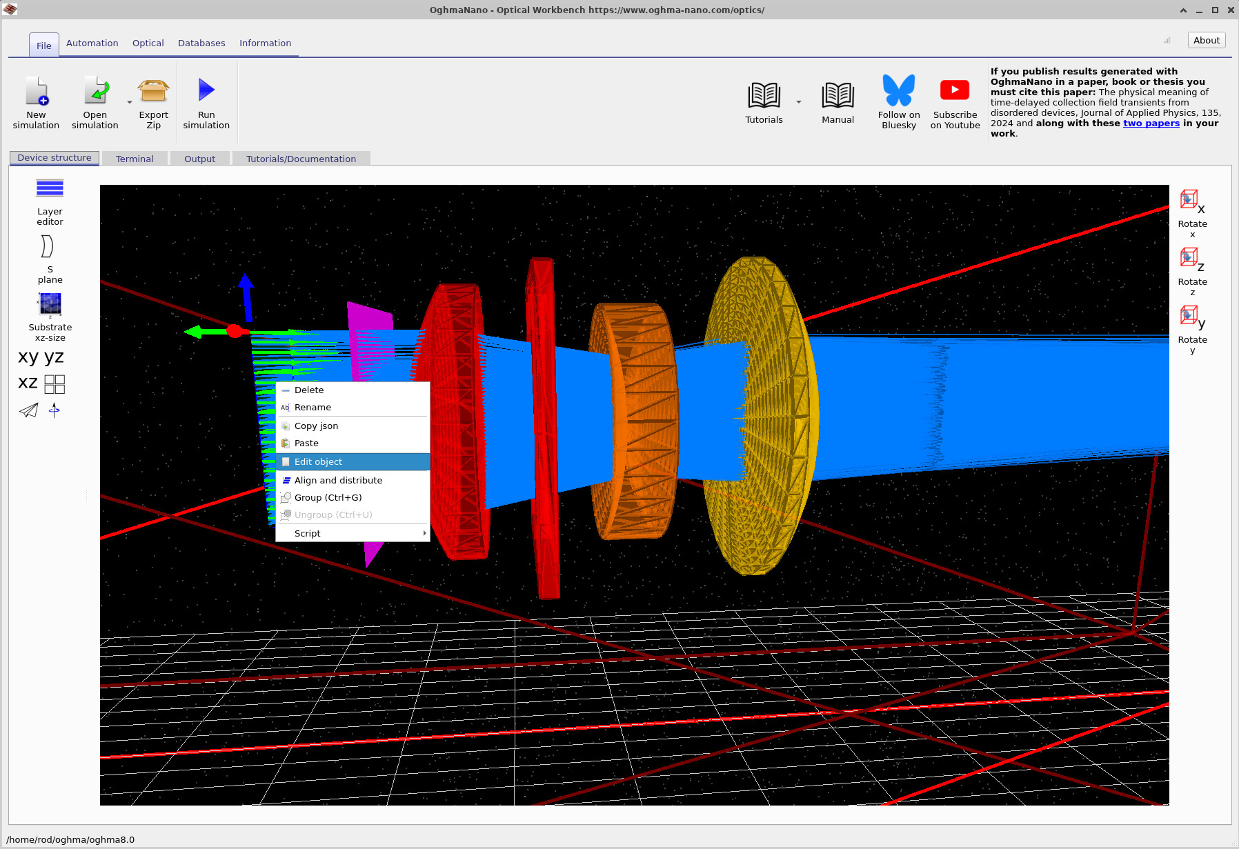Select the xz four-pane view icon
This screenshot has height=849, width=1239.
(x=55, y=383)
